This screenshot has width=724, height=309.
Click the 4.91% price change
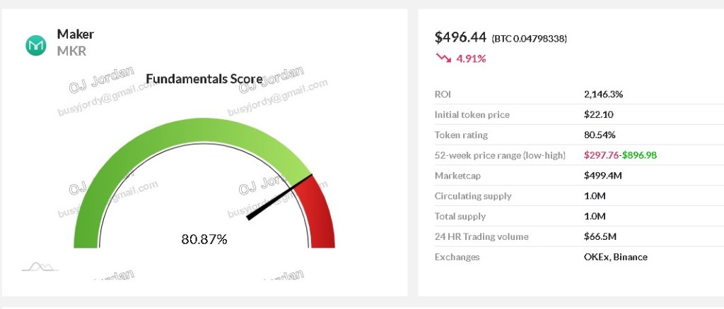tap(471, 59)
